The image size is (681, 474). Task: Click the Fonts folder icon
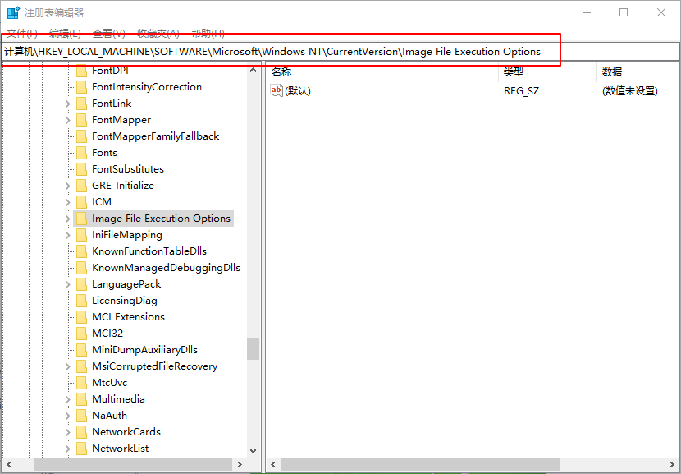pos(81,153)
